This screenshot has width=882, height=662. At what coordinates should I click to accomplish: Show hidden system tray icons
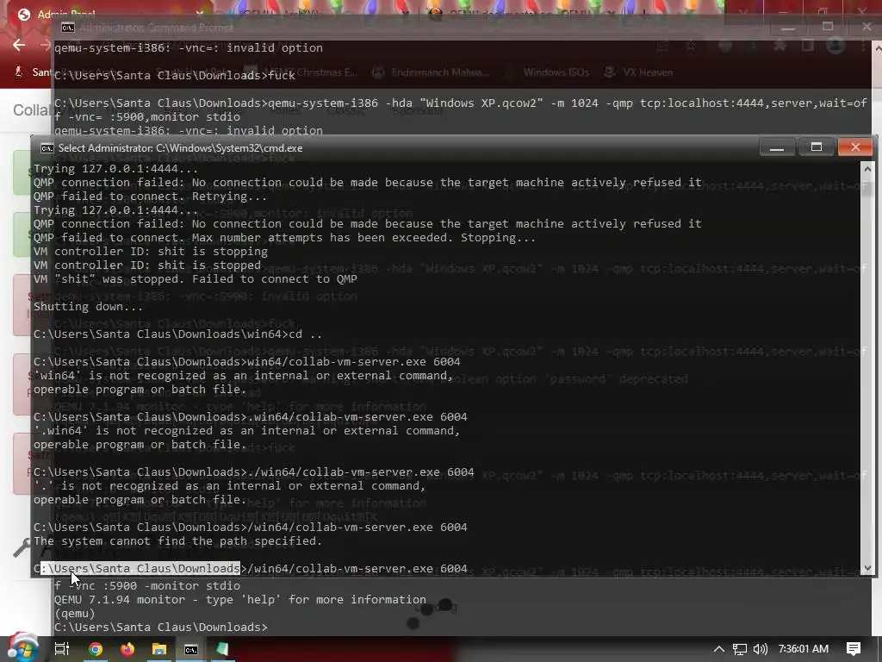click(719, 649)
